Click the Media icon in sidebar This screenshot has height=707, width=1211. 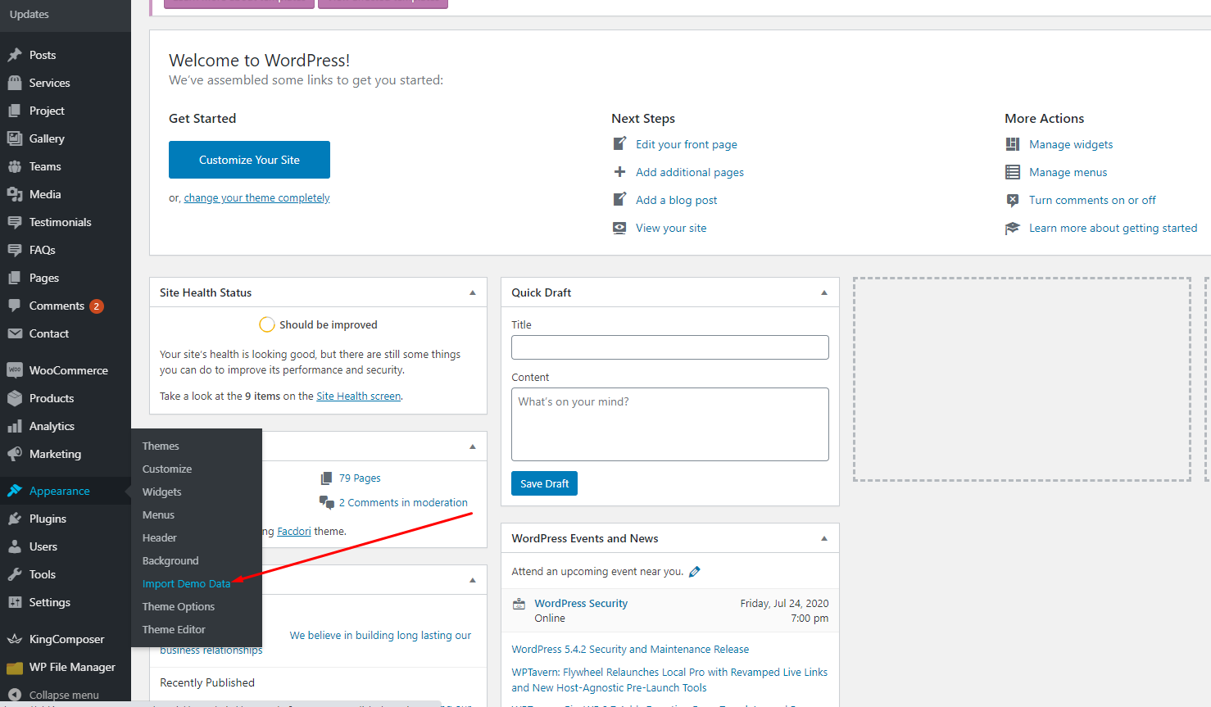point(15,194)
